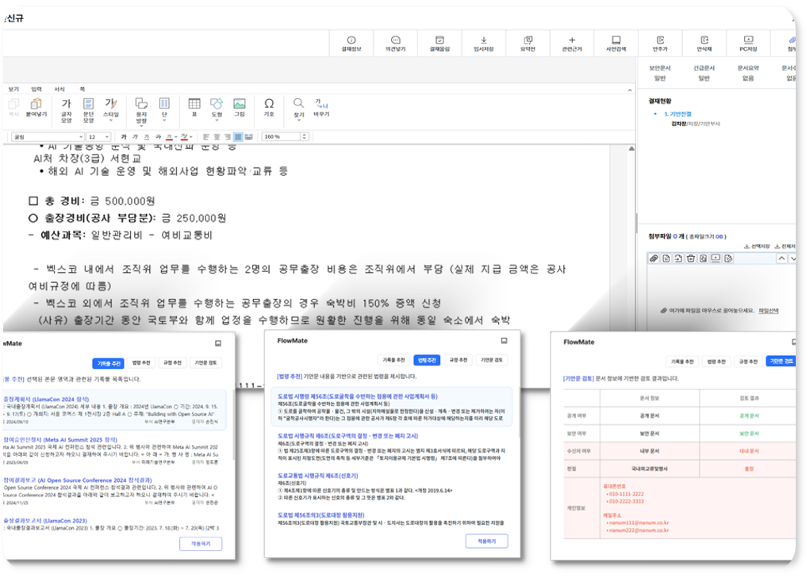This screenshot has width=806, height=582.
Task: Open the 기호 omega symbol icon
Action: click(269, 107)
